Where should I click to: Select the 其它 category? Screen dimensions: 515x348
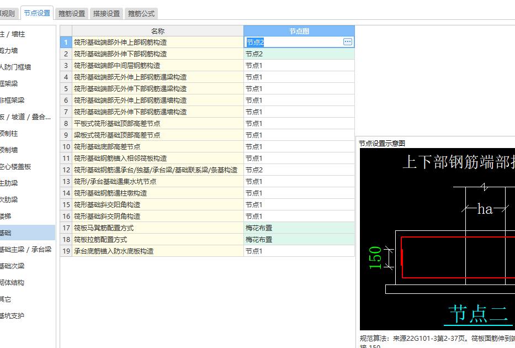(27, 299)
